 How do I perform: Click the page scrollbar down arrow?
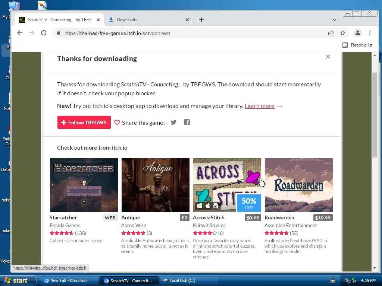(375, 268)
